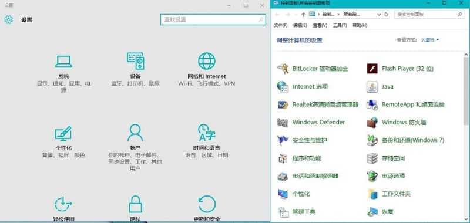This screenshot has width=470, height=223.
Task: Click the Refresh button beside address bar
Action: 387,14
